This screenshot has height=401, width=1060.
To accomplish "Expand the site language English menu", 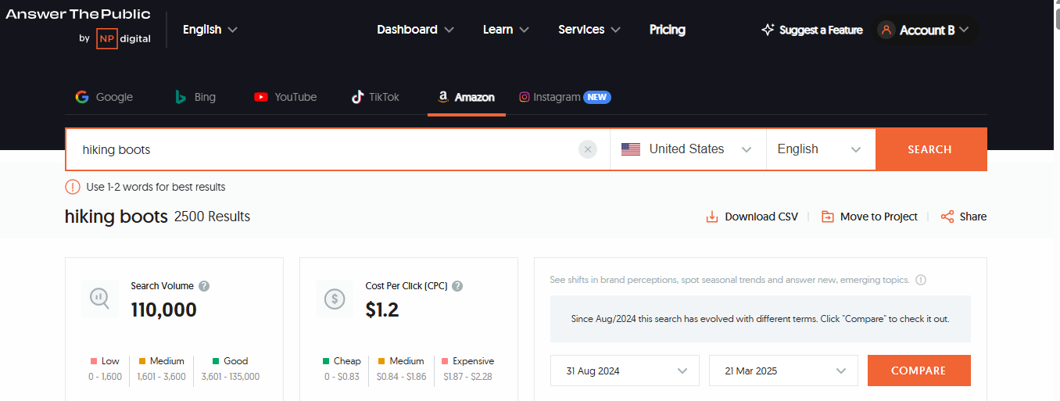I will (x=209, y=30).
